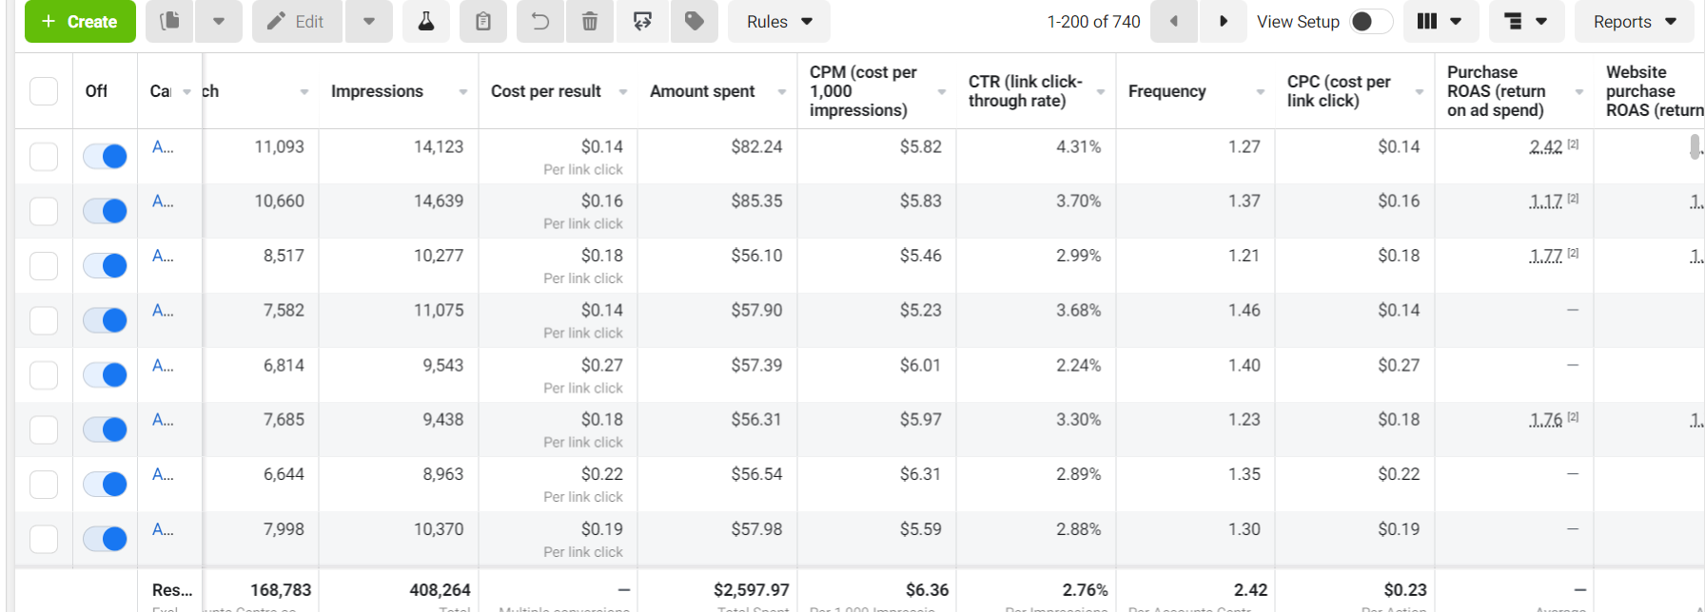The height and width of the screenshot is (612, 1705).
Task: Open the Reports dropdown
Action: [1635, 21]
